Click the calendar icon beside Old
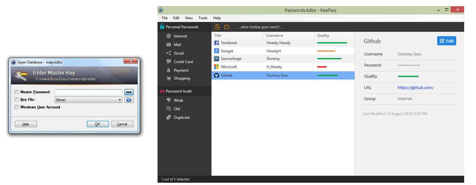476x185 pixels. [x=169, y=109]
